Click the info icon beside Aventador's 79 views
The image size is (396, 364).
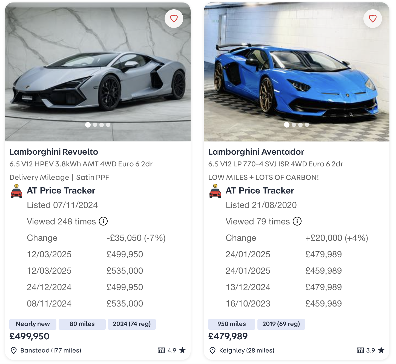[297, 221]
